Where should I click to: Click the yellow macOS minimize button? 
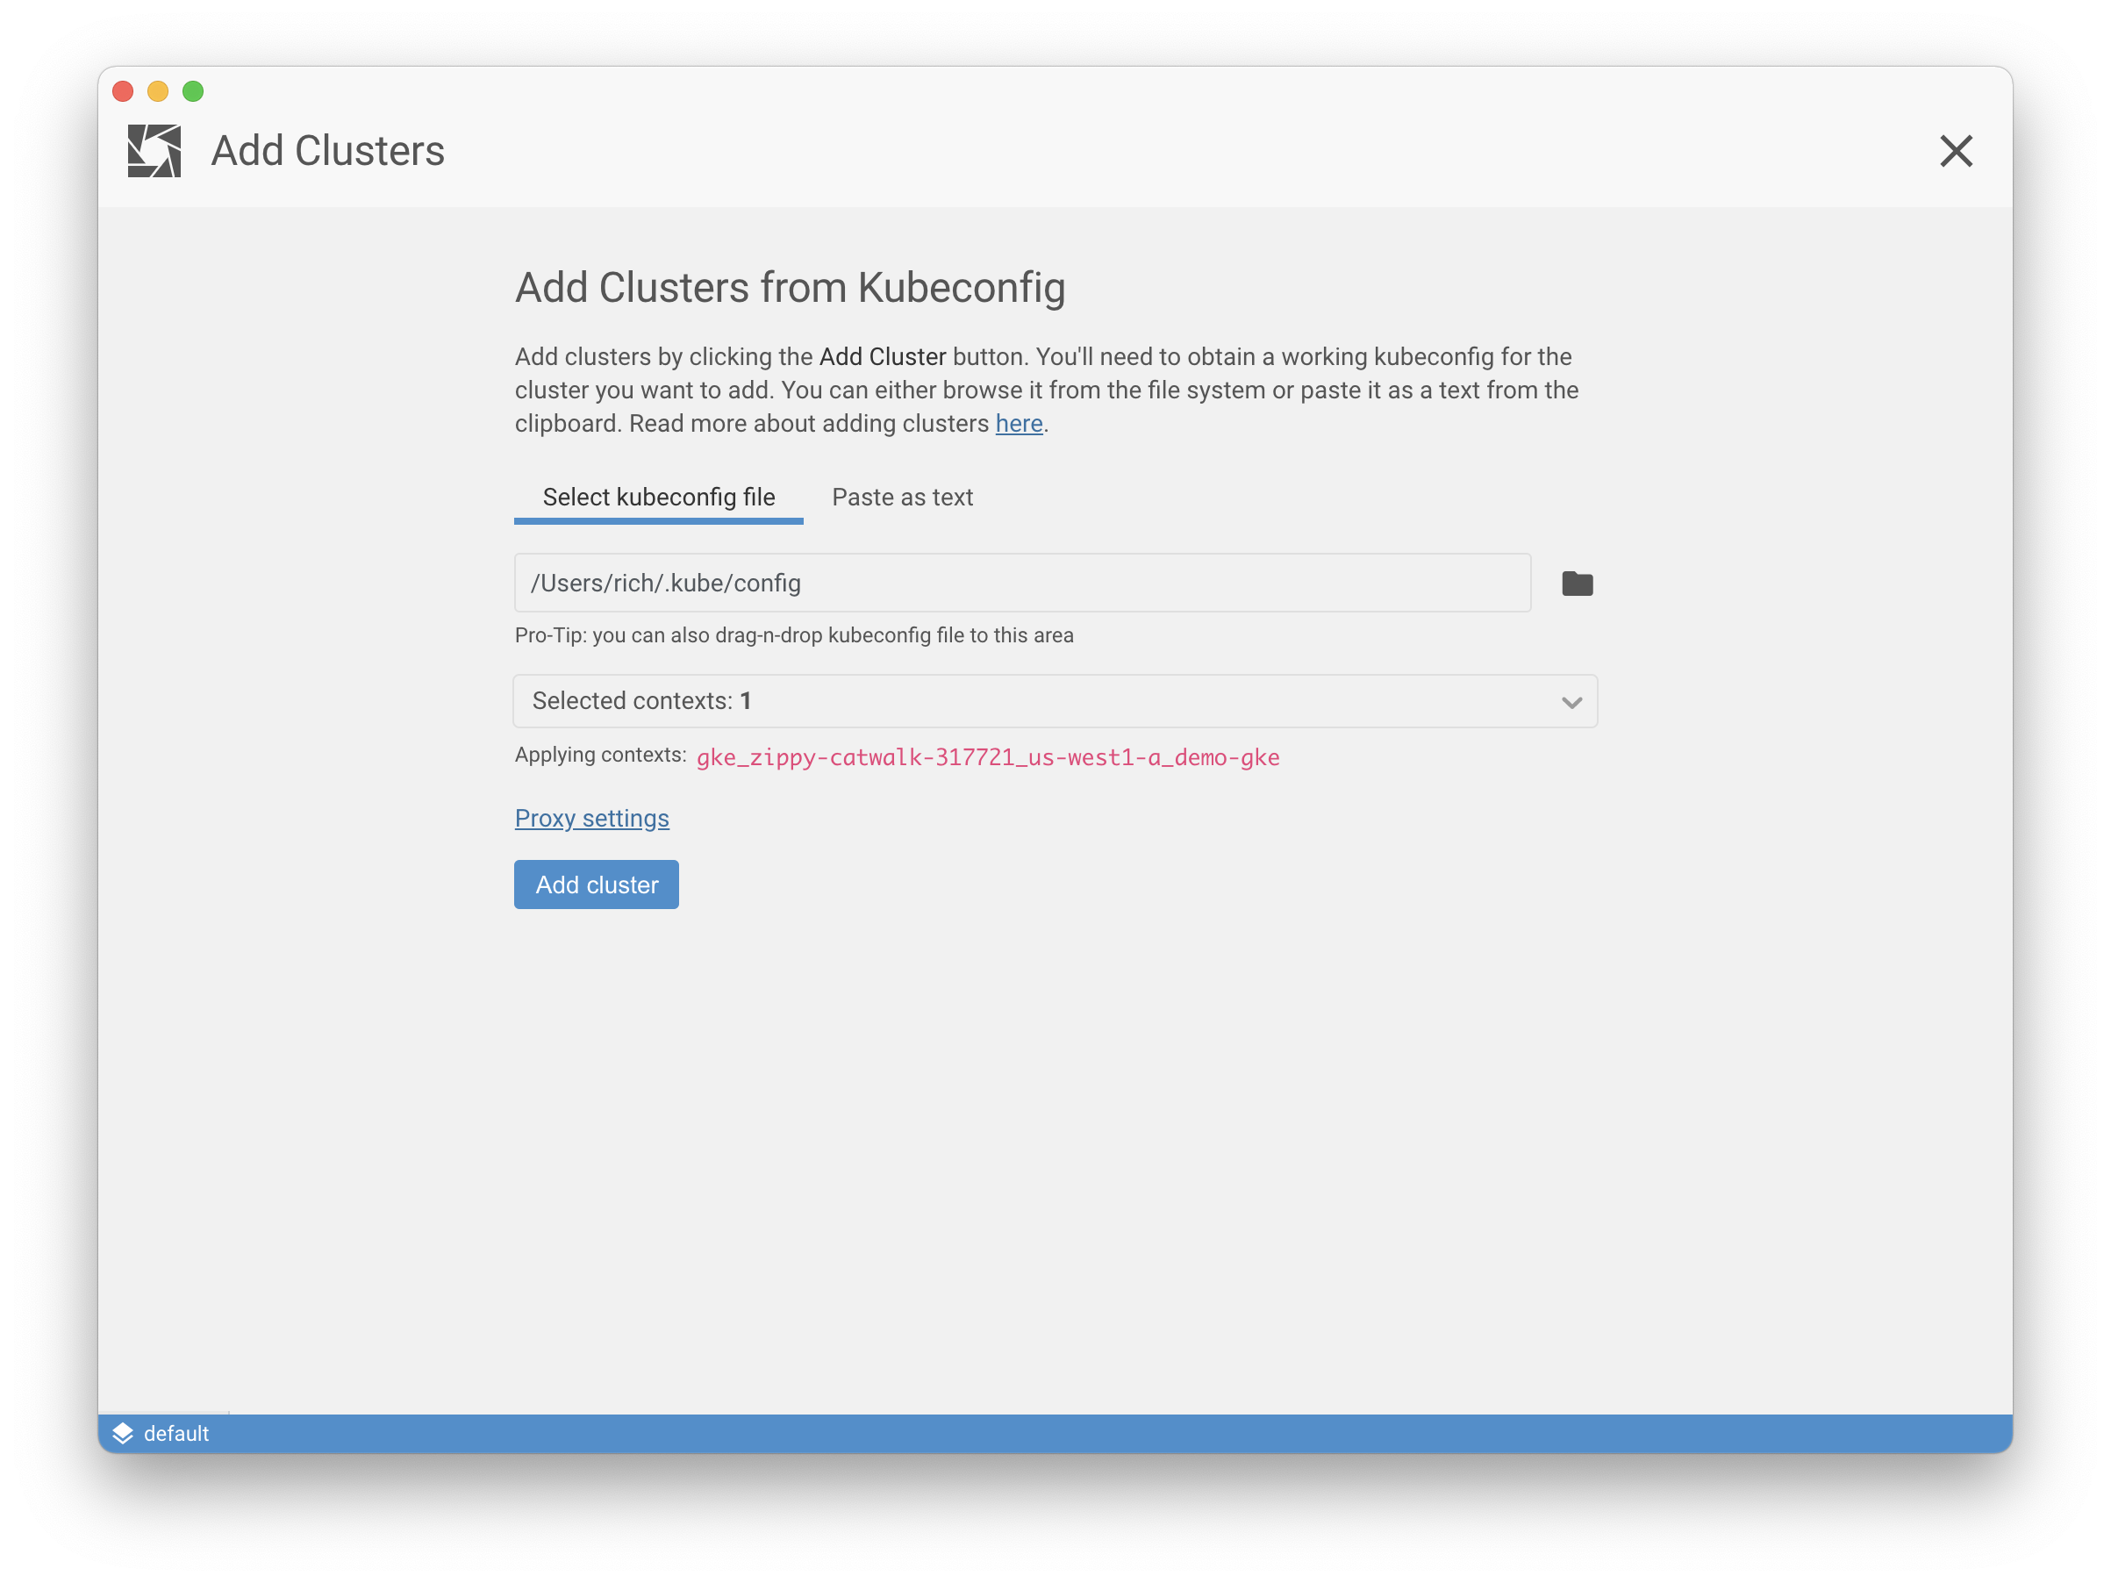coord(157,91)
